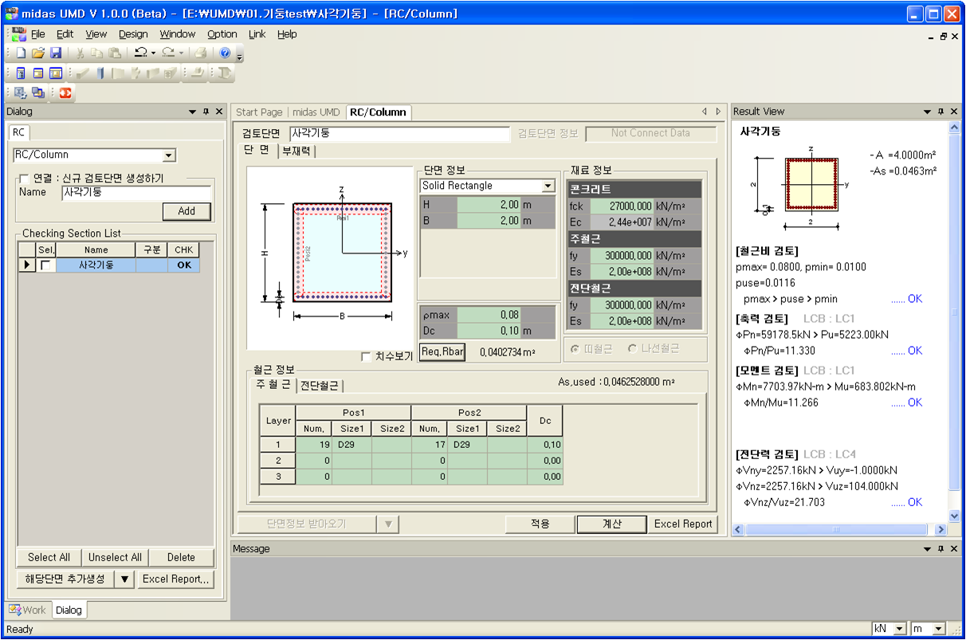The height and width of the screenshot is (640, 966).
Task: Open the Undo history dropdown arrow
Action: 154,53
